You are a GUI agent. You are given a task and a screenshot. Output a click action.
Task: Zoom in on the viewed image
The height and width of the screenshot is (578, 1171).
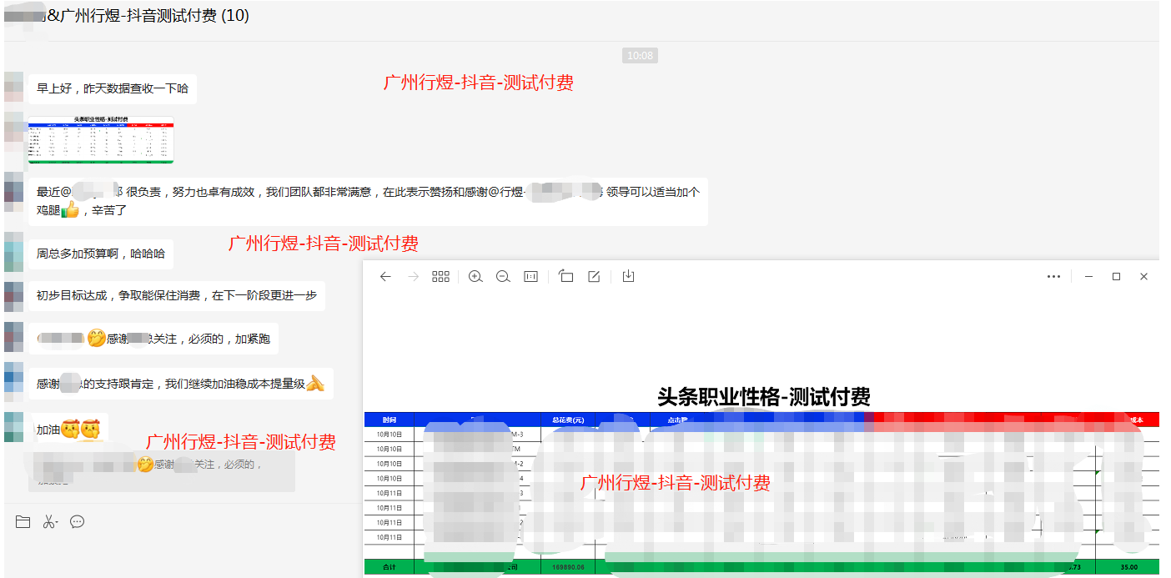[x=475, y=277]
